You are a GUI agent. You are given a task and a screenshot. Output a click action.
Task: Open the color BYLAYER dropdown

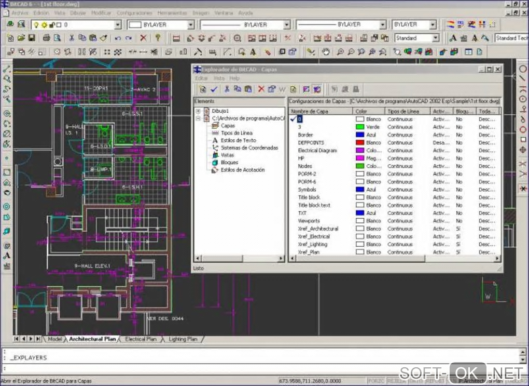pos(190,24)
